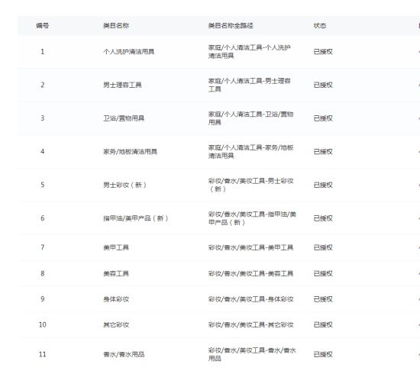The width and height of the screenshot is (420, 374).
Task: Select the 指甲油/美甲产品(新) category name
Action: point(136,218)
